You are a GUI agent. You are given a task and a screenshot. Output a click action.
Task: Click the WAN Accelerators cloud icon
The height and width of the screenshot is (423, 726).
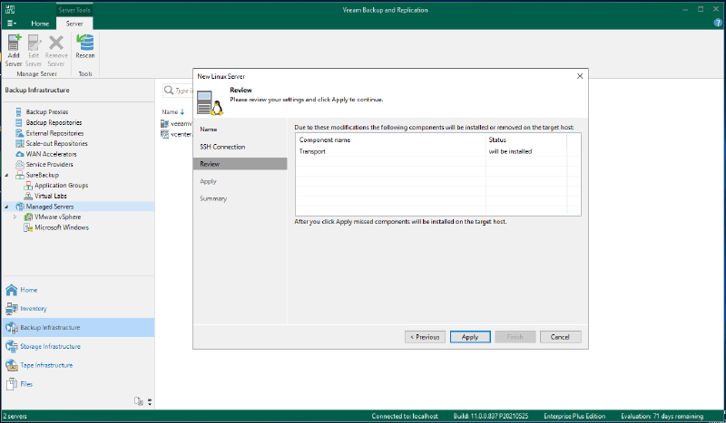19,154
